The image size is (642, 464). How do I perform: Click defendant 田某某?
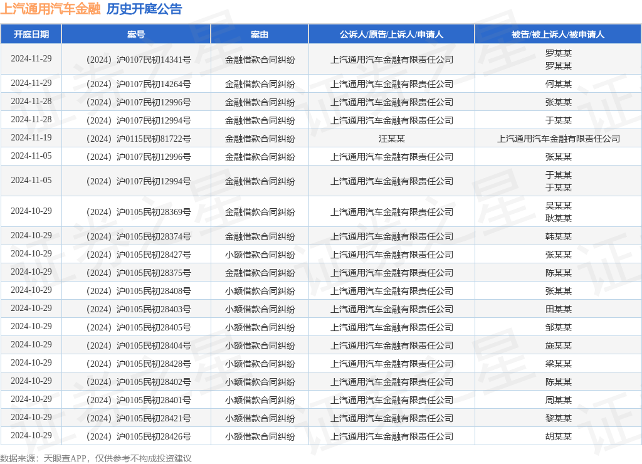tap(558, 309)
